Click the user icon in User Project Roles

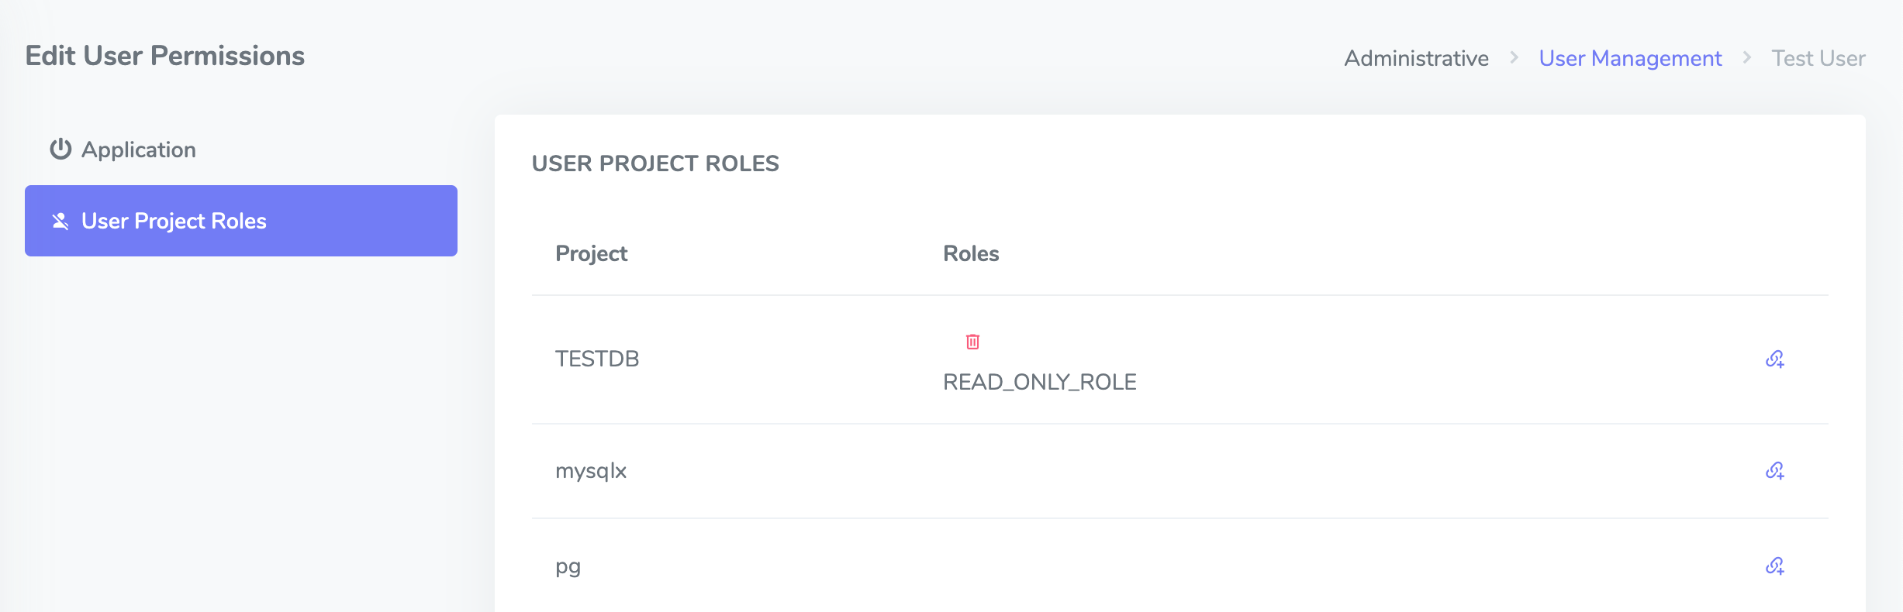click(x=60, y=221)
